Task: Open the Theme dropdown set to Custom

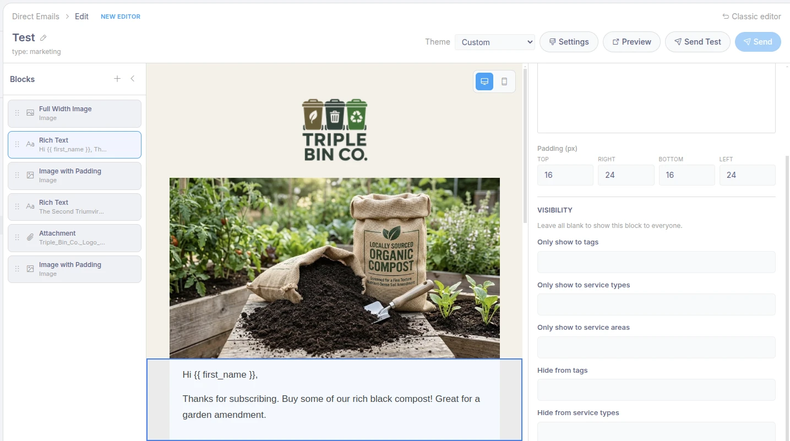Action: 495,42
